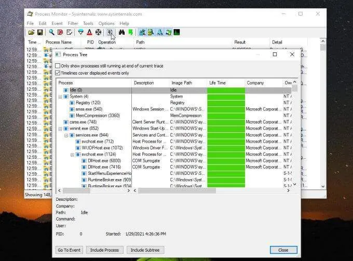Click the icon beside MemCompression (3360)

[72, 116]
